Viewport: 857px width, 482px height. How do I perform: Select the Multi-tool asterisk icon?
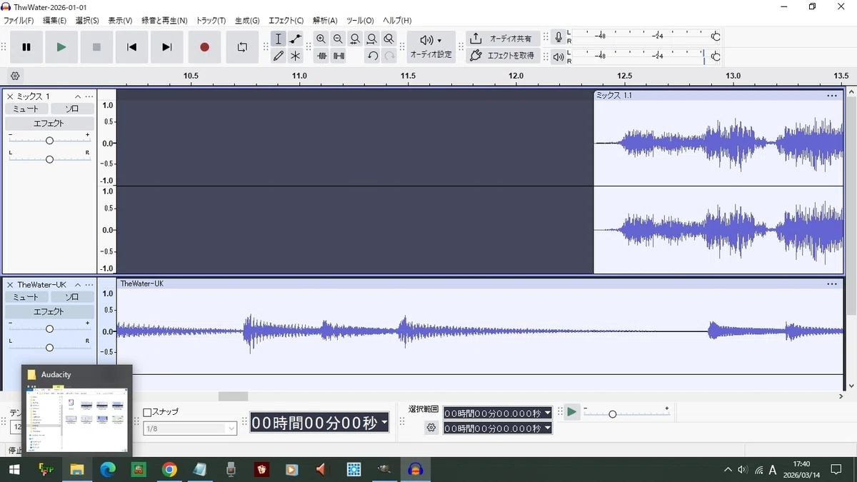296,56
